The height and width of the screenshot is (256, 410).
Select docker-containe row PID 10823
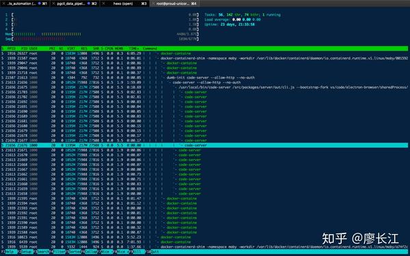[204, 237]
